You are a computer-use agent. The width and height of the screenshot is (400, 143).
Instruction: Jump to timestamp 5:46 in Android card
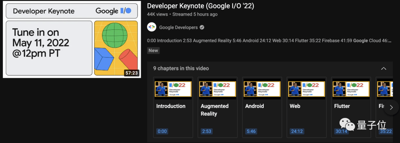click(251, 131)
